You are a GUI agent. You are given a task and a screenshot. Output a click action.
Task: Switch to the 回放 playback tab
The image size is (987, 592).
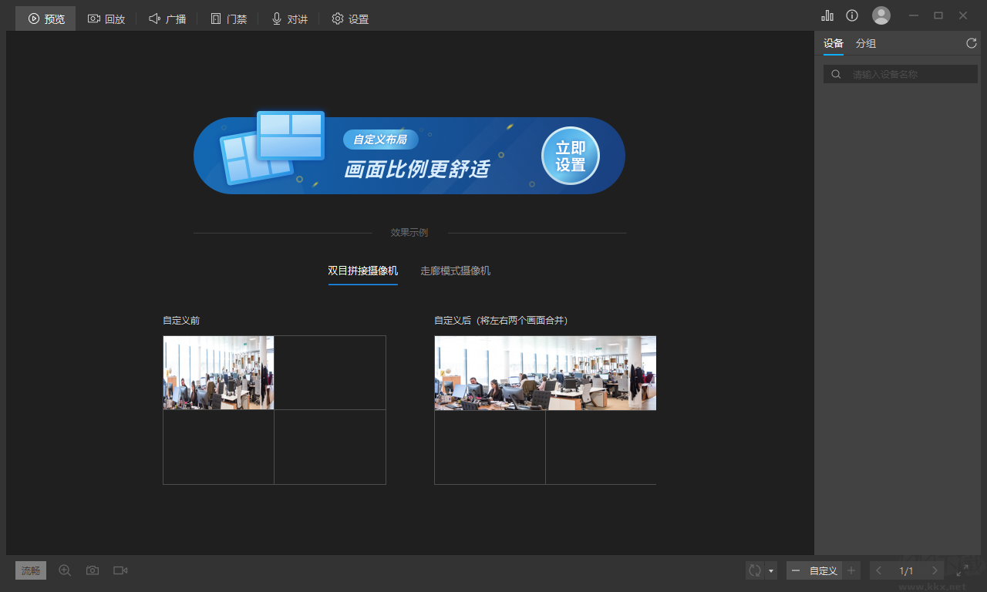click(x=106, y=18)
